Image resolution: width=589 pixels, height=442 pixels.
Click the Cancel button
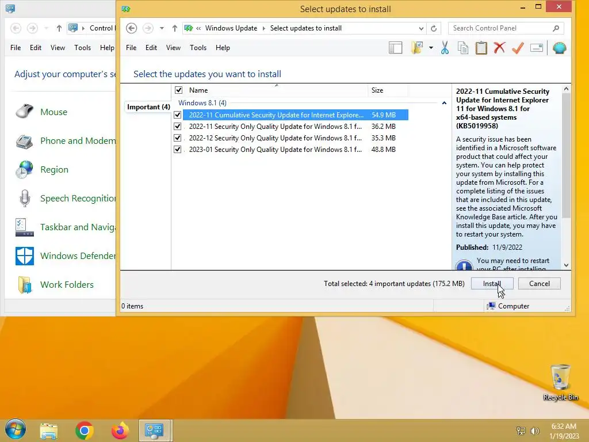540,284
